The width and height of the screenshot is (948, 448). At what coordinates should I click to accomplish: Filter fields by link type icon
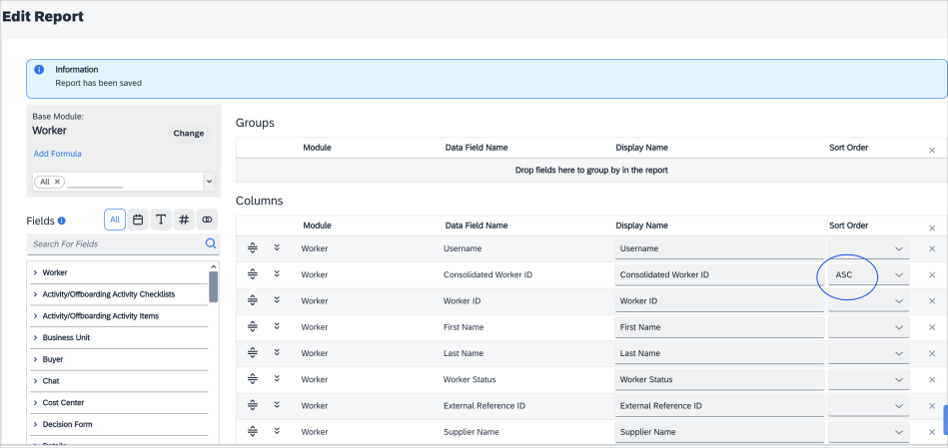(207, 220)
